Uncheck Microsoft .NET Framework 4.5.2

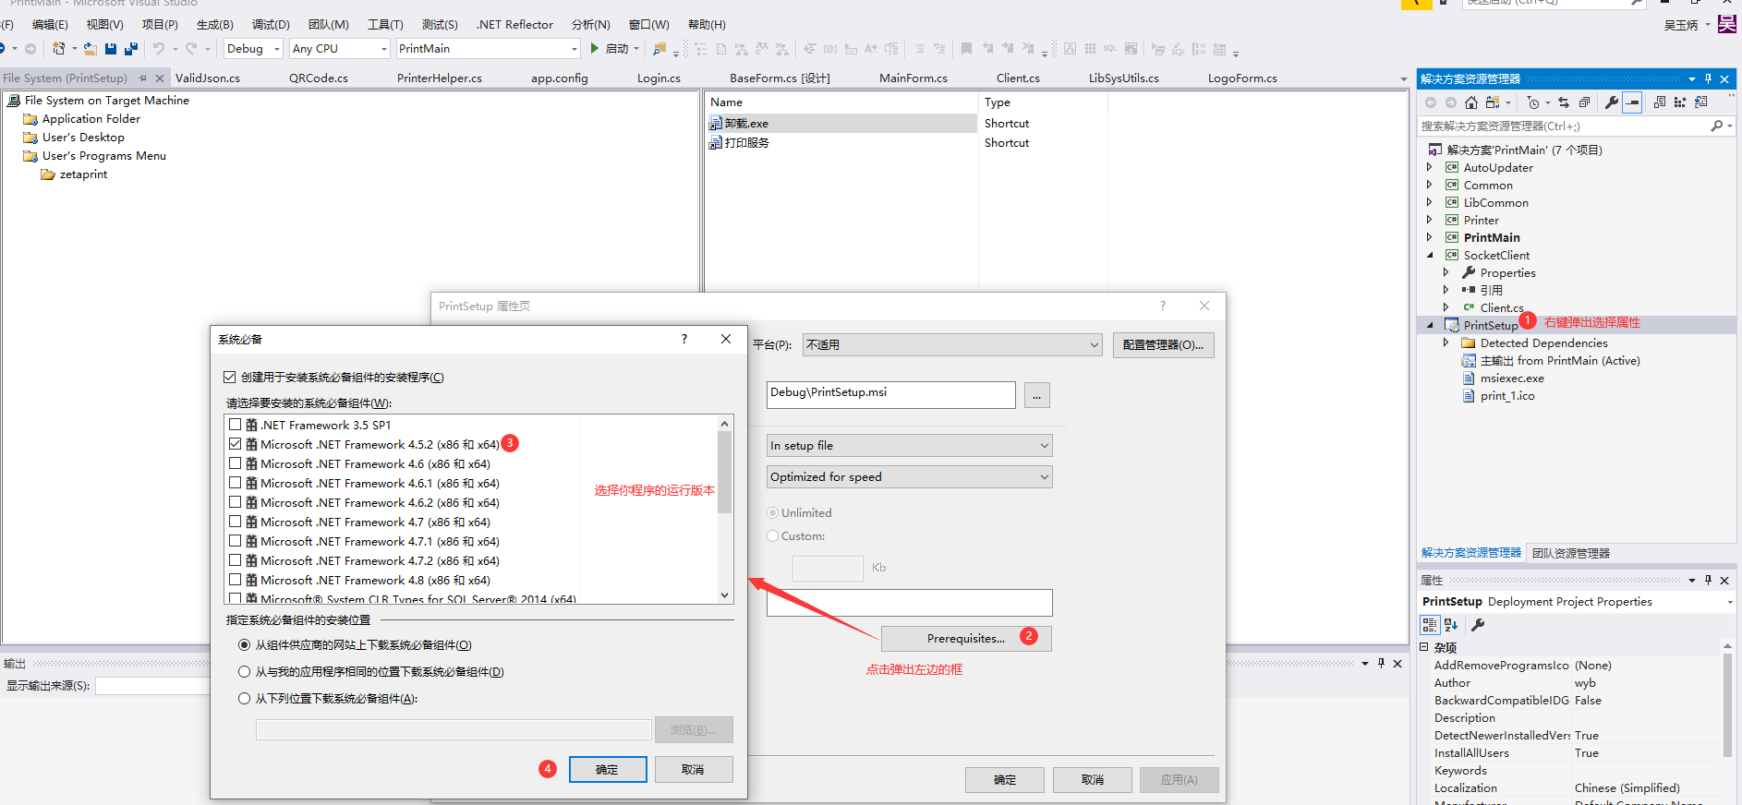236,444
